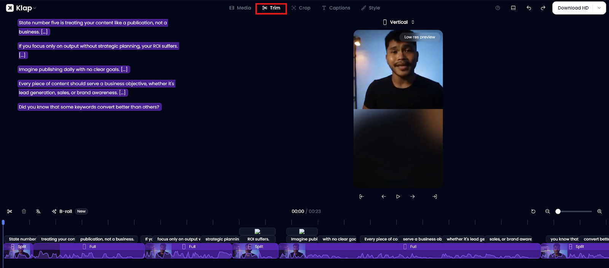Undo the last edit
The image size is (609, 268).
click(x=529, y=8)
